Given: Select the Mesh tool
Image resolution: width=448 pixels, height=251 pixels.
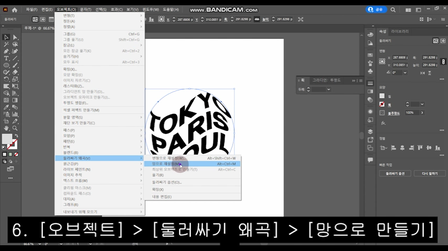Looking at the screenshot, I should pos(6,100).
